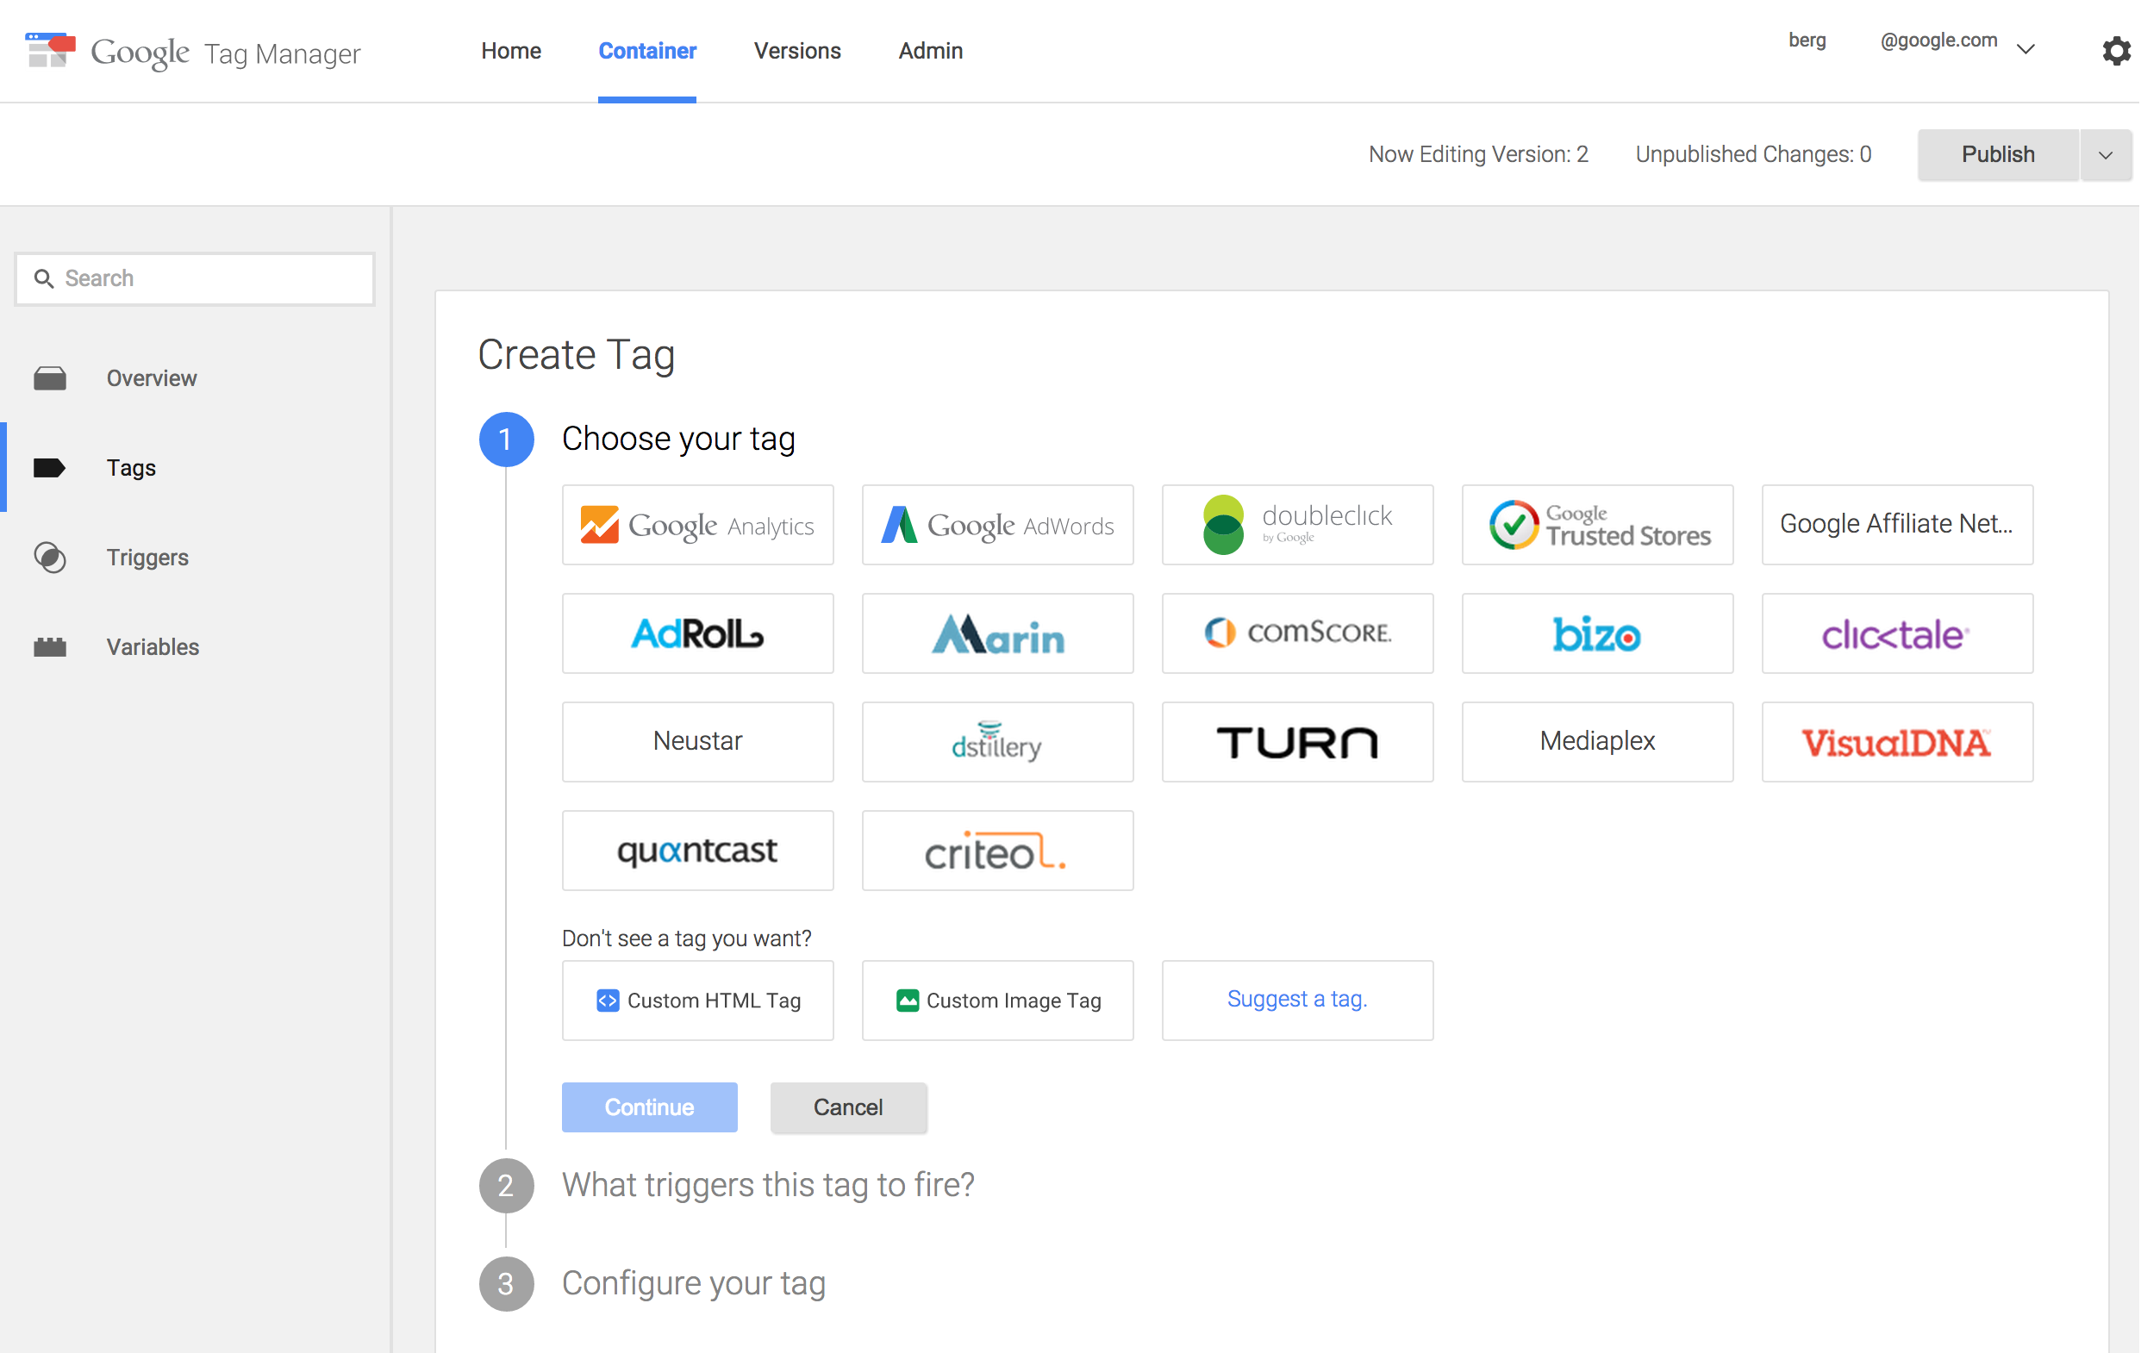Switch to the Versions tab

coord(796,51)
